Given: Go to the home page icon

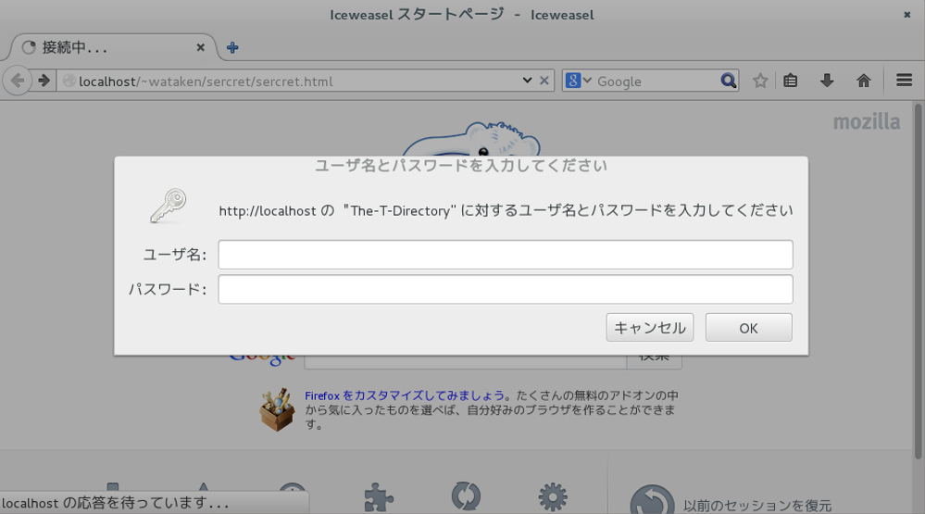Looking at the screenshot, I should tap(864, 81).
